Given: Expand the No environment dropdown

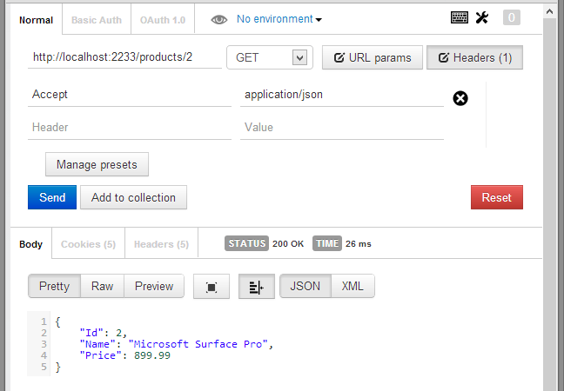Looking at the screenshot, I should (x=279, y=19).
